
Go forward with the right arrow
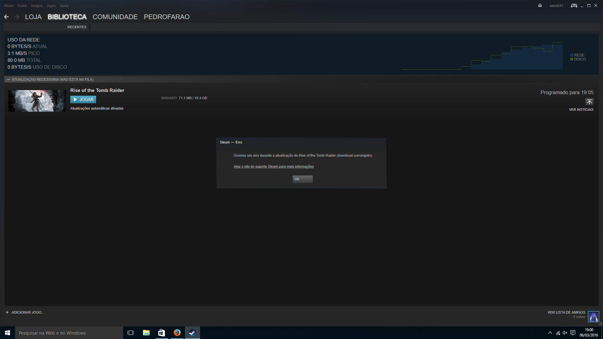(17, 17)
